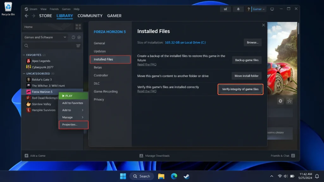Click the question mark help icon
Viewport: 324px width, 182px height.
coord(249,9)
